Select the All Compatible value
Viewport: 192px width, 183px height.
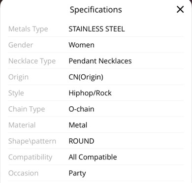click(x=93, y=157)
